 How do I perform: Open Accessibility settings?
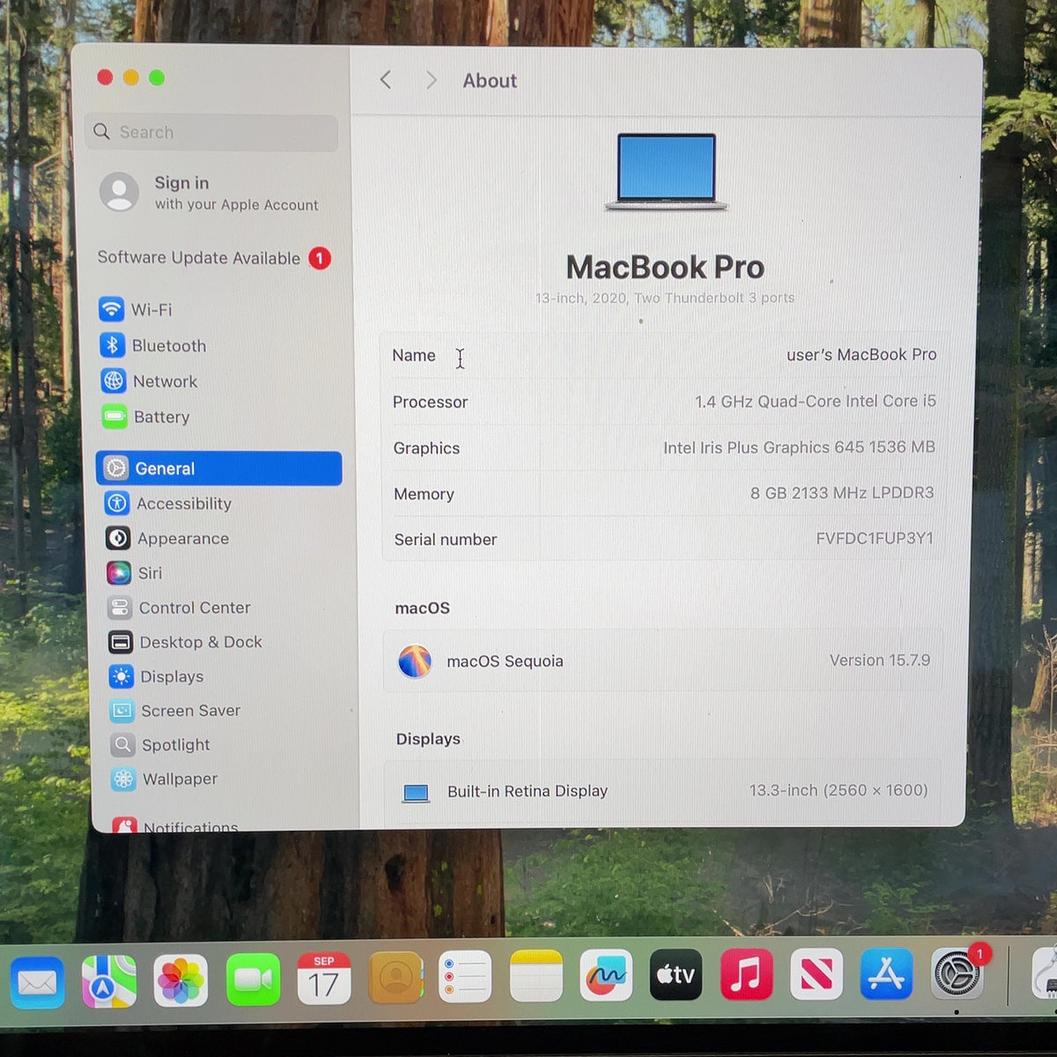pos(167,503)
